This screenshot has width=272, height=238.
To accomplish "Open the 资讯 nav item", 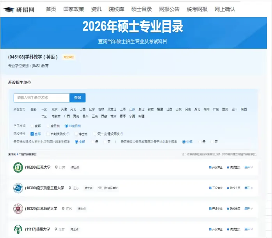I will tap(96, 9).
